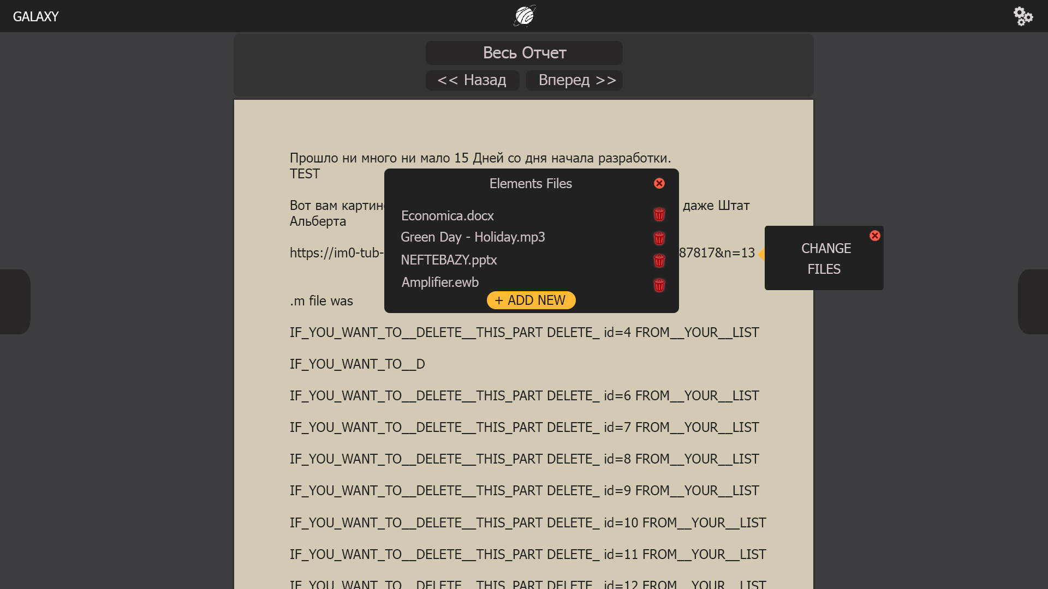Toggle visibility of Elements Files panel
1048x589 pixels.
[x=659, y=183]
